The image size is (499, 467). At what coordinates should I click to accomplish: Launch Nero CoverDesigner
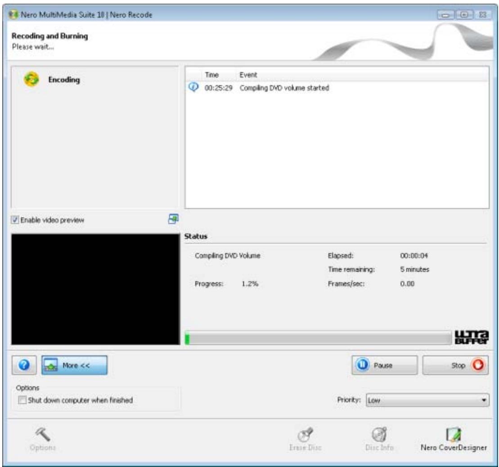pos(454,439)
